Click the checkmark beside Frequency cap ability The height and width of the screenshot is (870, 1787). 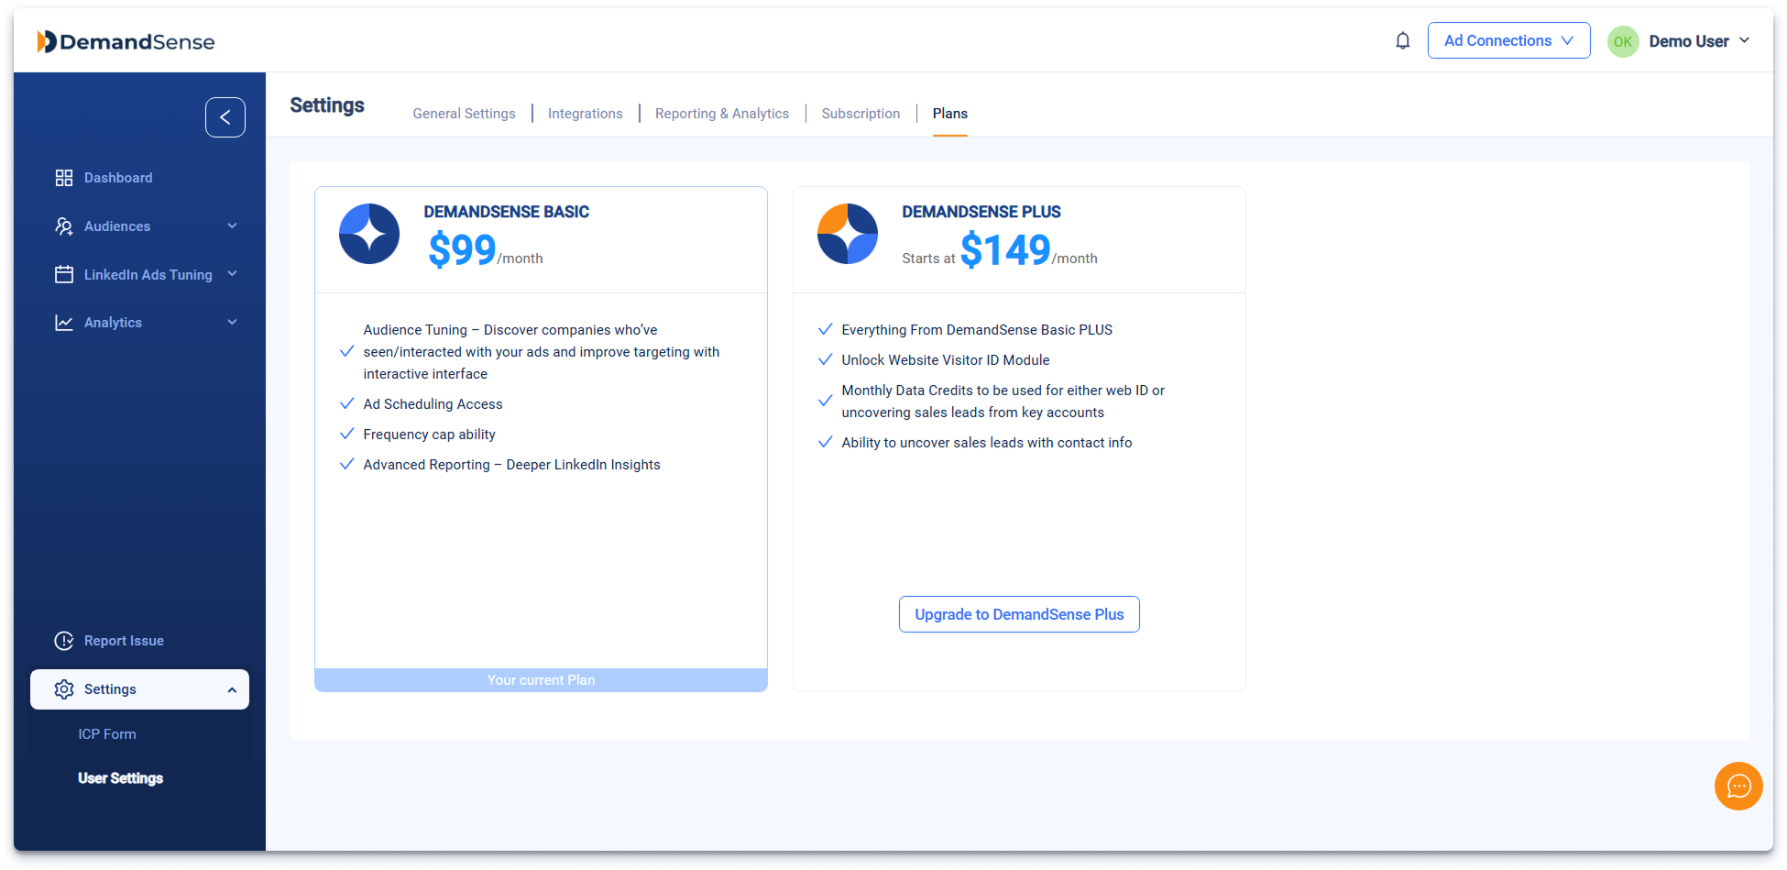347,434
